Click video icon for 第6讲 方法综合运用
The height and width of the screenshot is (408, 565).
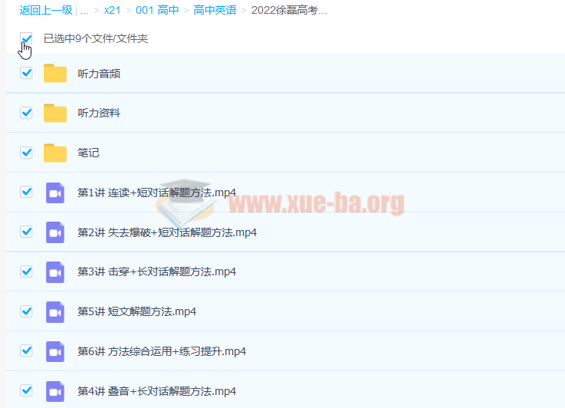(55, 351)
